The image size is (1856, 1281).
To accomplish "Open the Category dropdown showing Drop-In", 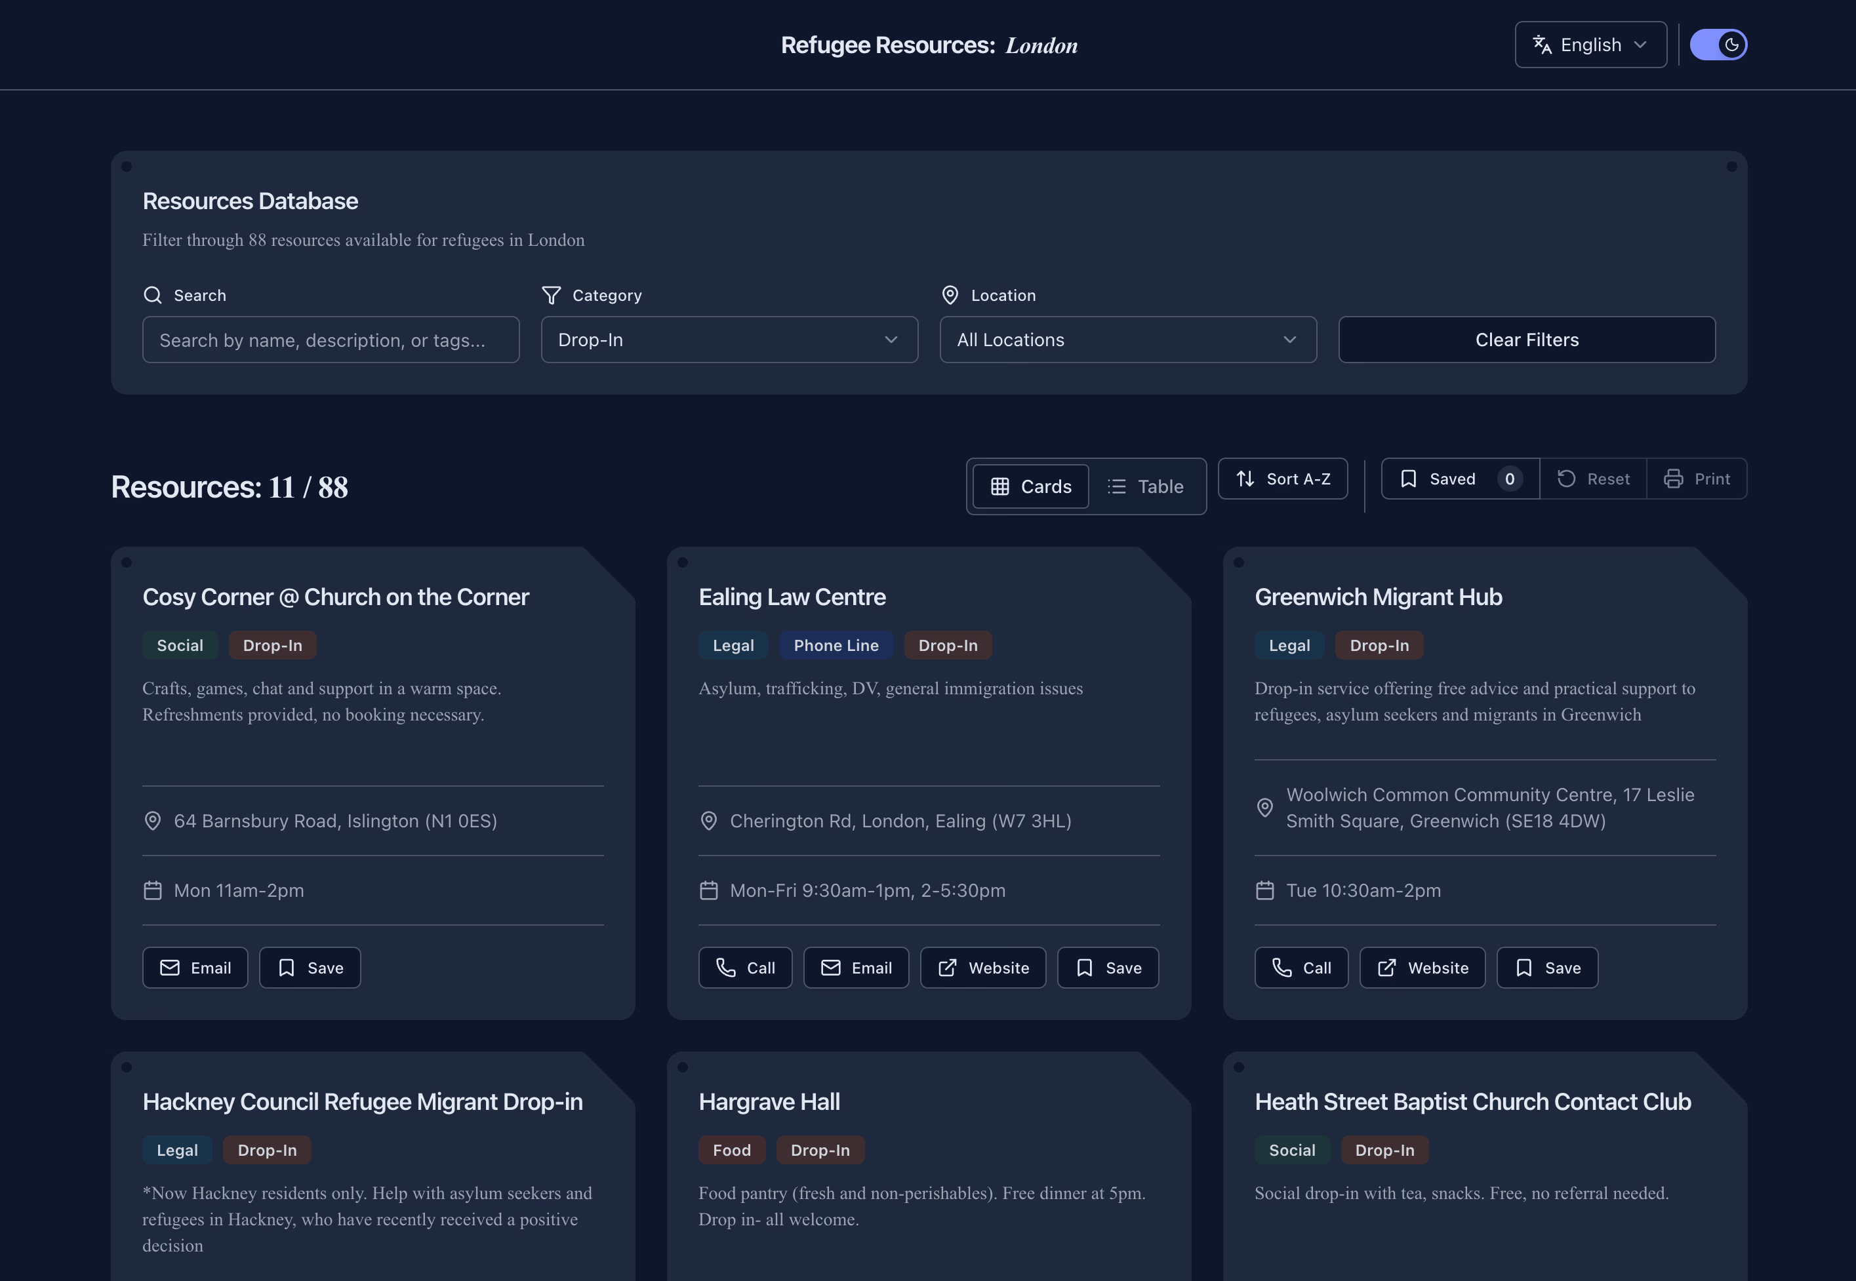I will pyautogui.click(x=729, y=340).
